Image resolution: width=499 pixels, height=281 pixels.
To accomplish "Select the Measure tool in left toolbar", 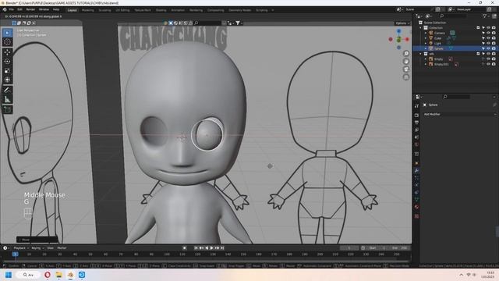I will tap(7, 99).
